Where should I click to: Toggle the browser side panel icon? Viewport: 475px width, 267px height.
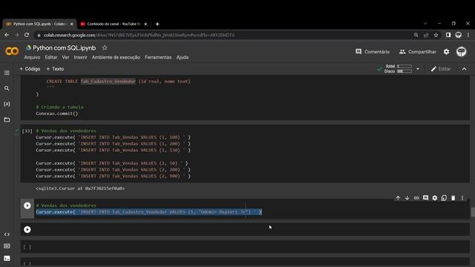click(448, 35)
